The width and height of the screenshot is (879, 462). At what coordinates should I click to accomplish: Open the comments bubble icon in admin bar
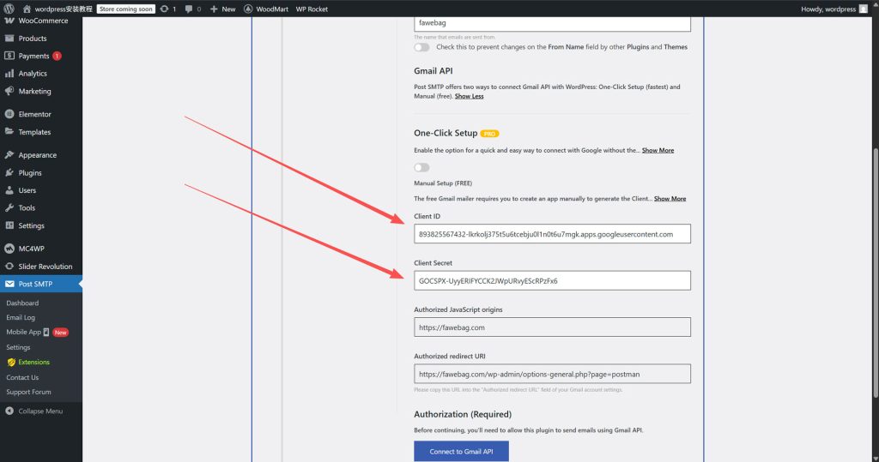click(189, 9)
